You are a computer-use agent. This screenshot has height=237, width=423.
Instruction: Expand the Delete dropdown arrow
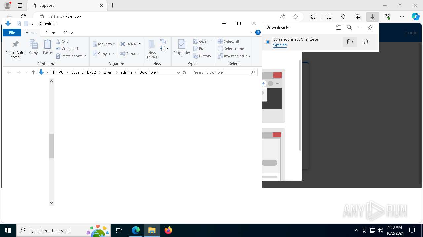click(139, 44)
